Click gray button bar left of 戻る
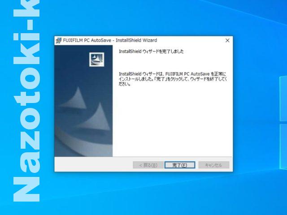This screenshot has width=287, height=215. click(90, 165)
